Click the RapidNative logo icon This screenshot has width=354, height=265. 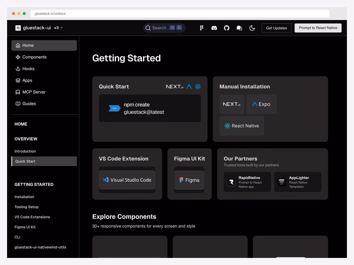pos(231,182)
